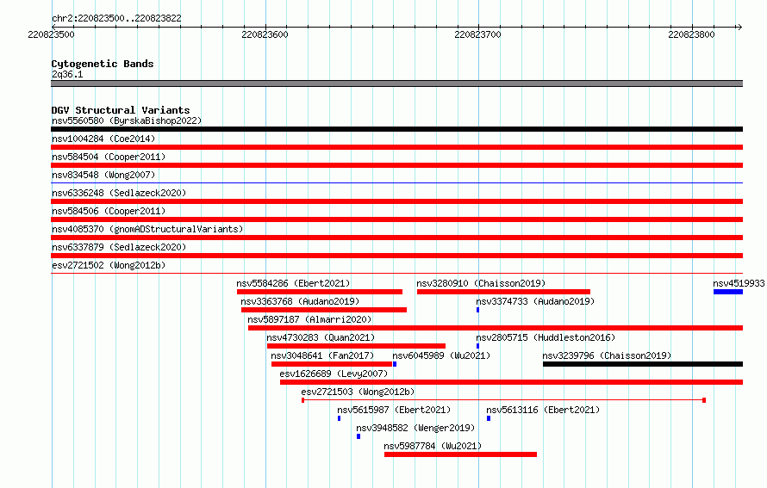Click the nsv6336248 (Sedlazeck2020) label
This screenshot has height=488, width=767.
coord(119,193)
